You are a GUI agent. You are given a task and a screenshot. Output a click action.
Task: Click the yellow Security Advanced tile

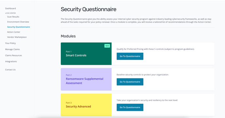(x=86, y=105)
